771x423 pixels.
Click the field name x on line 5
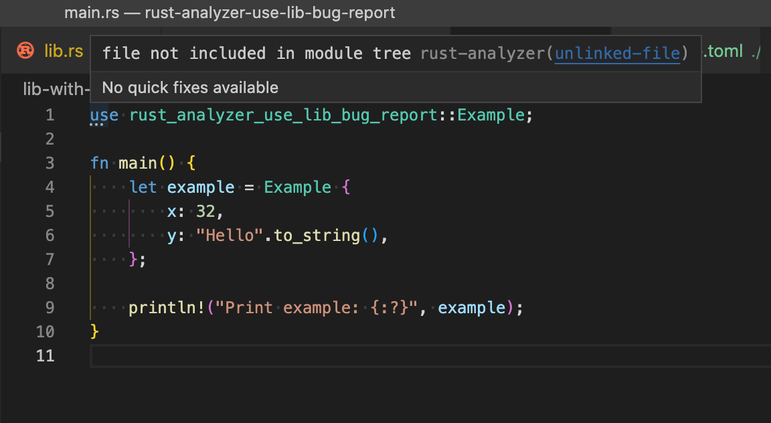click(x=171, y=212)
